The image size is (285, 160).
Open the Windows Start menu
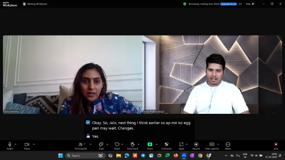pyautogui.click(x=60, y=155)
